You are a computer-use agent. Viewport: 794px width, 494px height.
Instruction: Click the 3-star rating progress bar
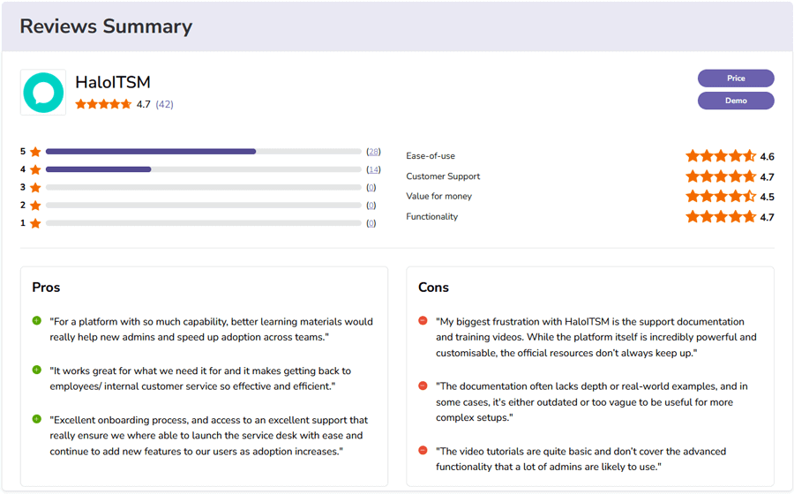tap(204, 187)
